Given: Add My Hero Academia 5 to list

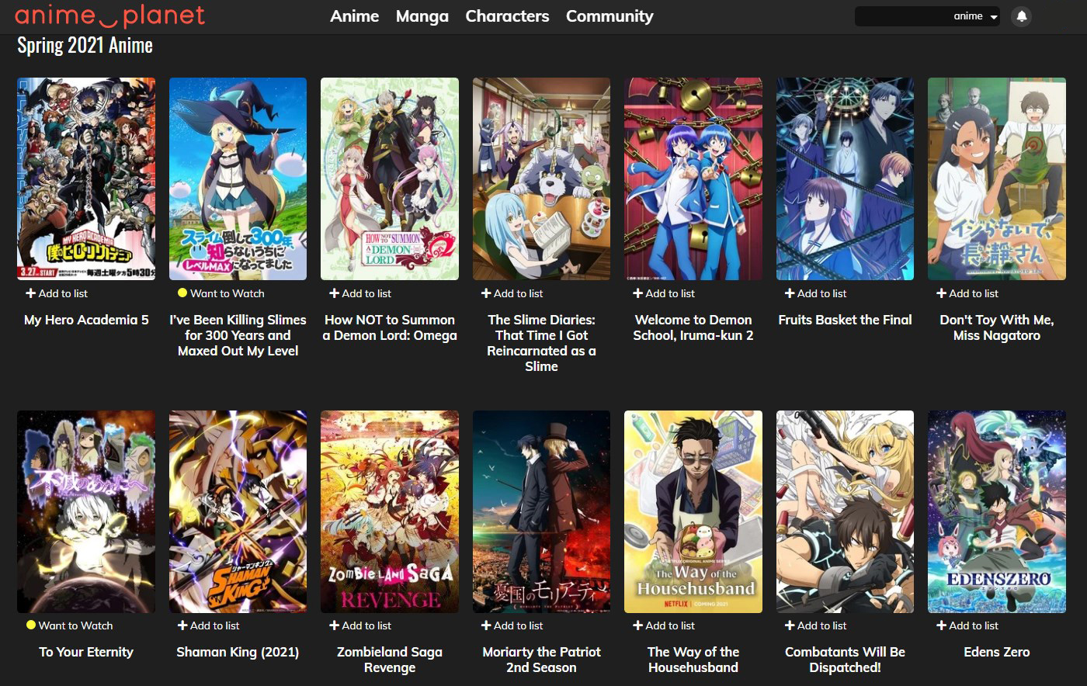Looking at the screenshot, I should coord(57,293).
